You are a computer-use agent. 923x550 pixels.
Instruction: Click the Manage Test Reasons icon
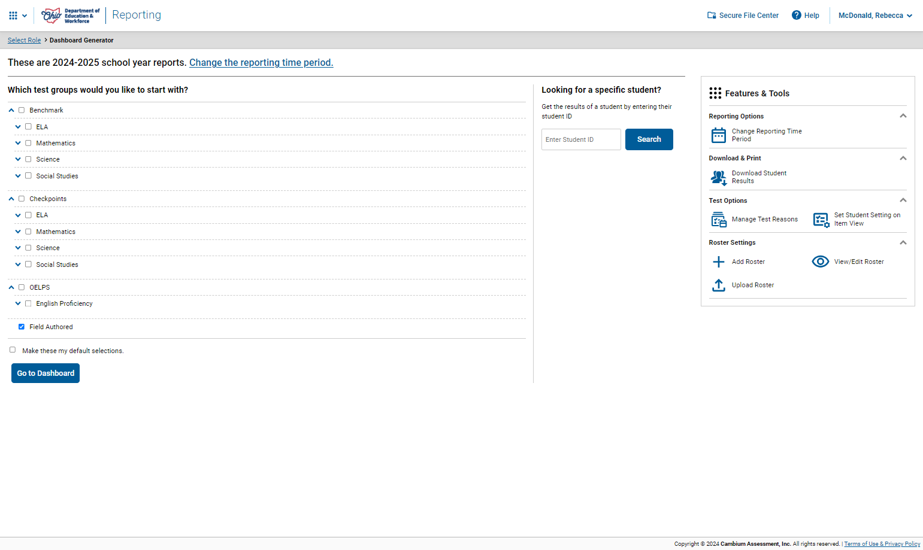[719, 220]
